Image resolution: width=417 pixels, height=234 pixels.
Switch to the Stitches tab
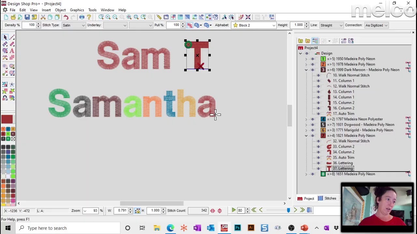[327, 198]
